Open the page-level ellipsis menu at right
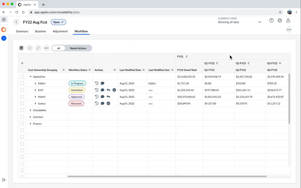The width and height of the screenshot is (301, 188). point(289,30)
